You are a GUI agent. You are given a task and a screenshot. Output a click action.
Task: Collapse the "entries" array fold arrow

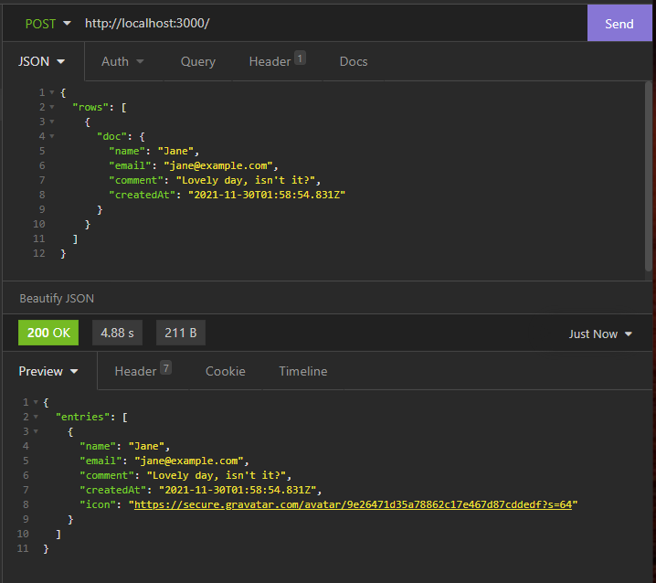36,417
